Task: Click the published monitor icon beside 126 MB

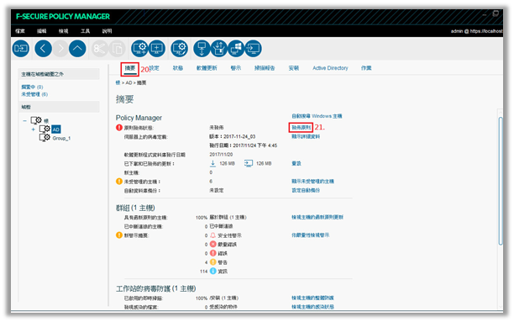Action: click(x=249, y=163)
